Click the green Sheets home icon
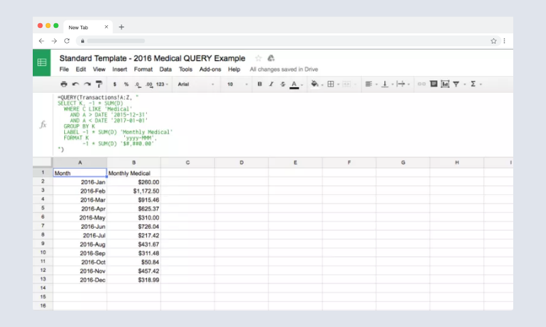The image size is (546, 327). pos(42,63)
